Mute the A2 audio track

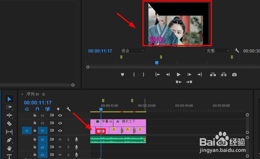(x=60, y=147)
